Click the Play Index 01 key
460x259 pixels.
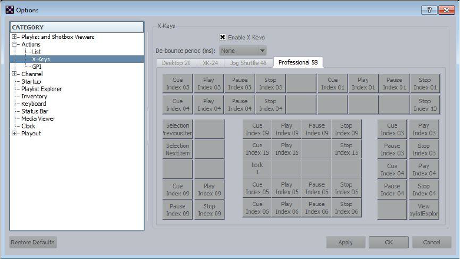tap(363, 84)
